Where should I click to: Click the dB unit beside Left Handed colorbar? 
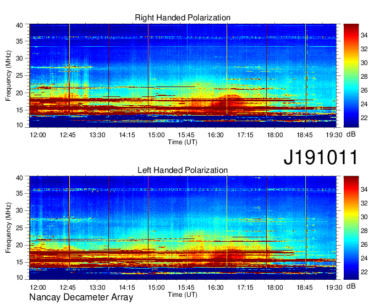pyautogui.click(x=351, y=286)
